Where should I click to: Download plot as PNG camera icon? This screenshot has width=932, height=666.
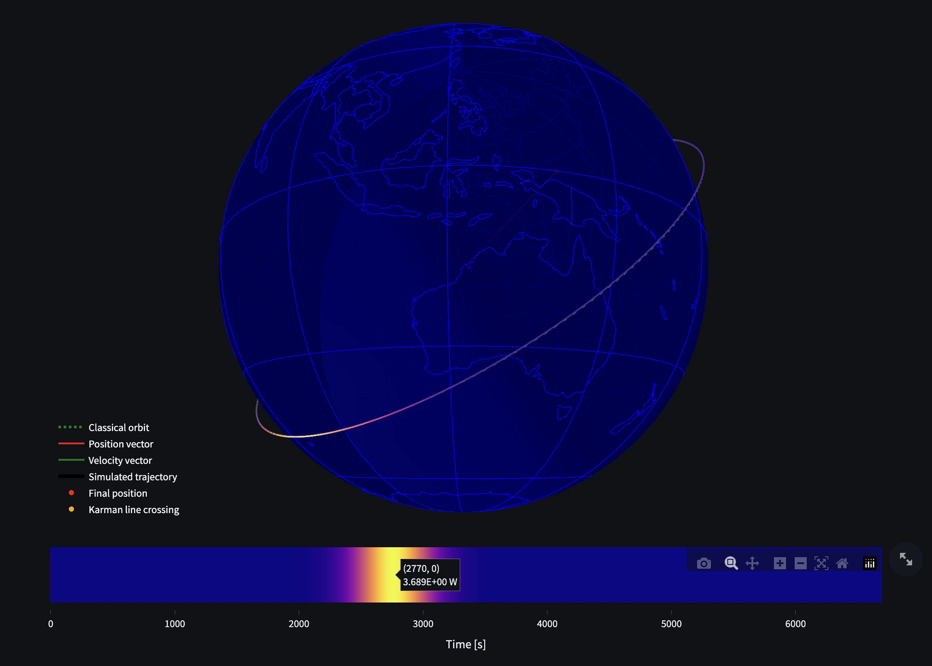pyautogui.click(x=704, y=563)
